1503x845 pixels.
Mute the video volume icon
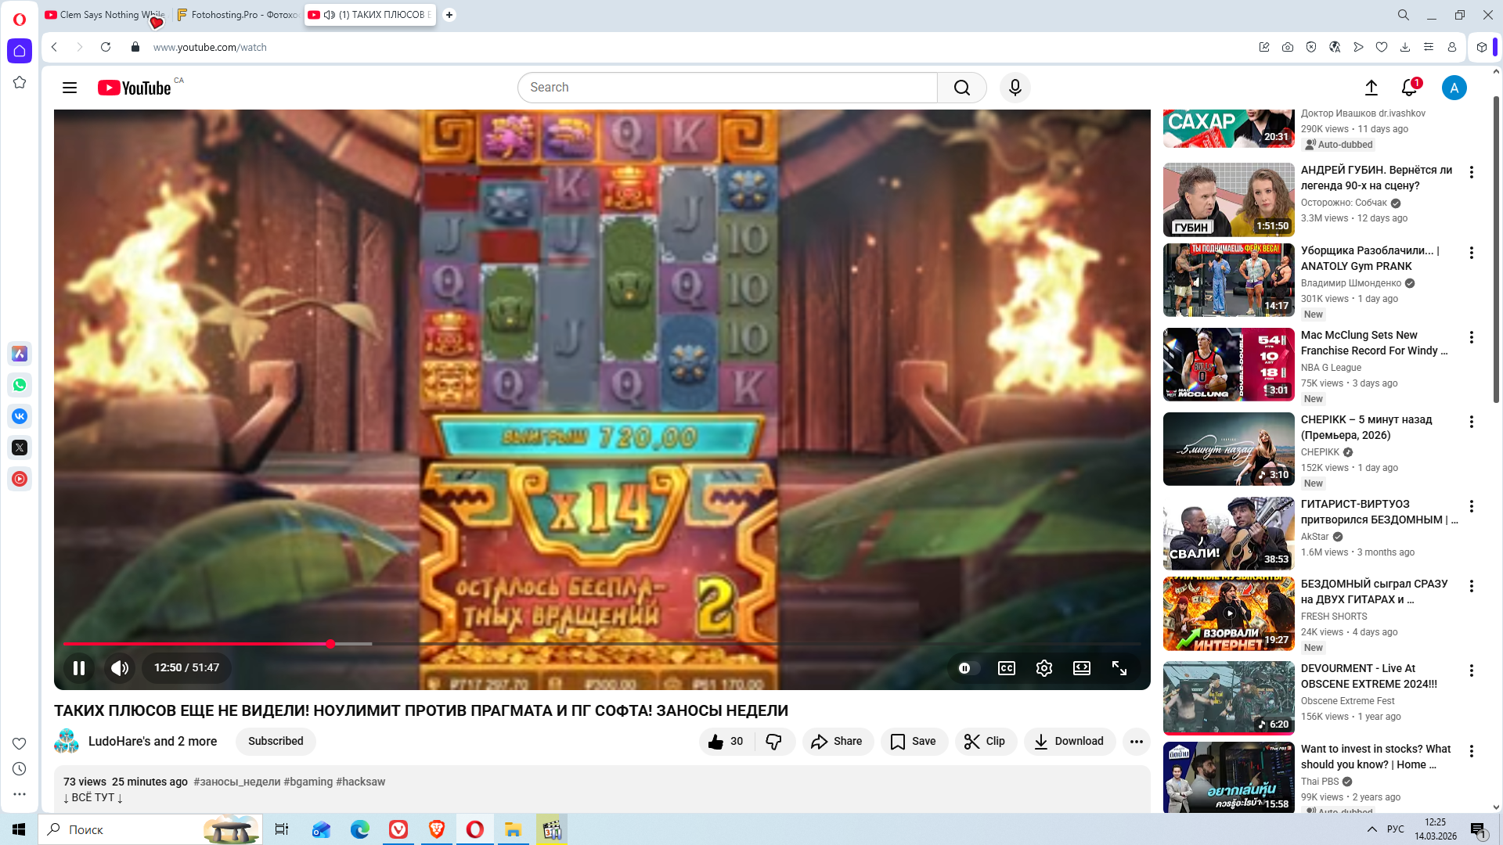[x=119, y=668]
